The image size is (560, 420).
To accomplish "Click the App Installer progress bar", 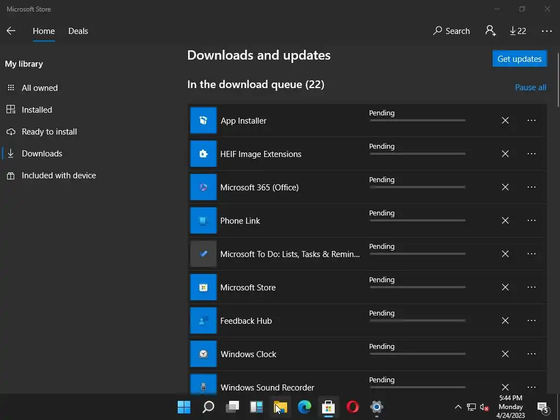I will click(x=417, y=120).
